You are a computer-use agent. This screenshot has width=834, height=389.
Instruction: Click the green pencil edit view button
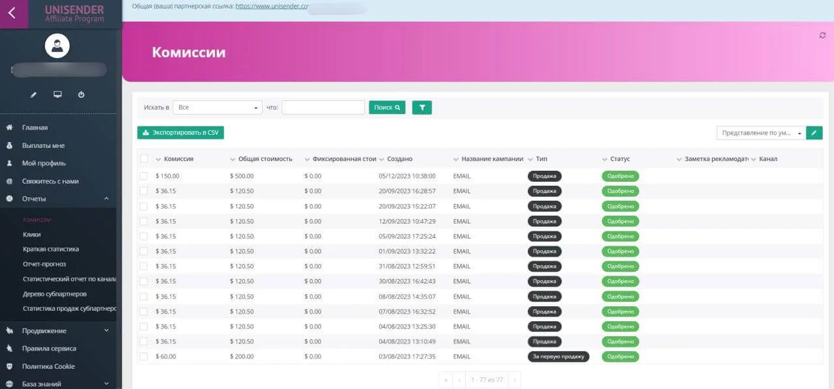(x=814, y=133)
